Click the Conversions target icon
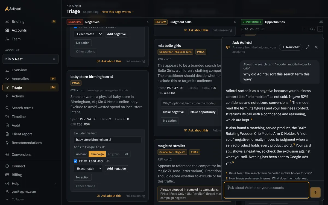Viewport: 328px width, 205px height. point(7,155)
